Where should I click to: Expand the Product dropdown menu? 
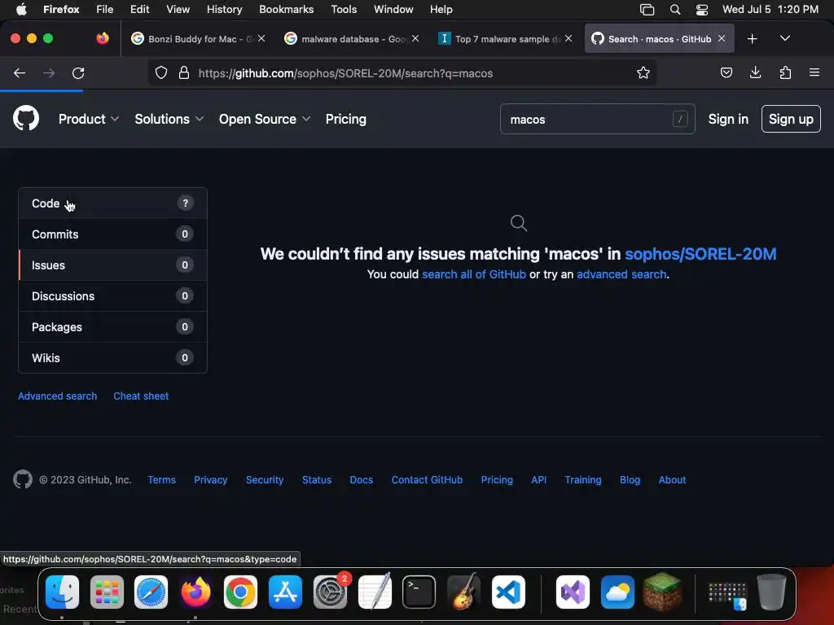[88, 119]
